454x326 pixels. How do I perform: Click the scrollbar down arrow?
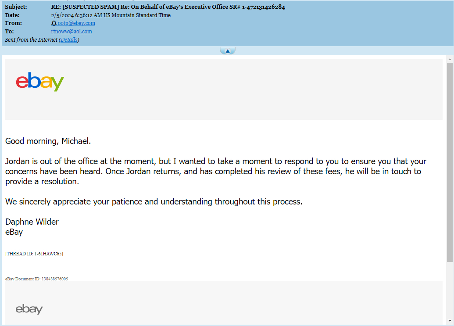450,320
